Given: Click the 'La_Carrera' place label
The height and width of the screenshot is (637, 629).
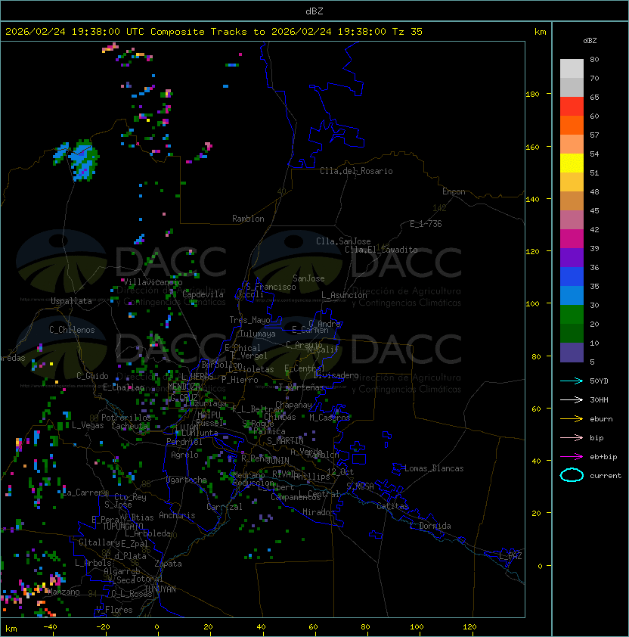Looking at the screenshot, I should (x=85, y=493).
